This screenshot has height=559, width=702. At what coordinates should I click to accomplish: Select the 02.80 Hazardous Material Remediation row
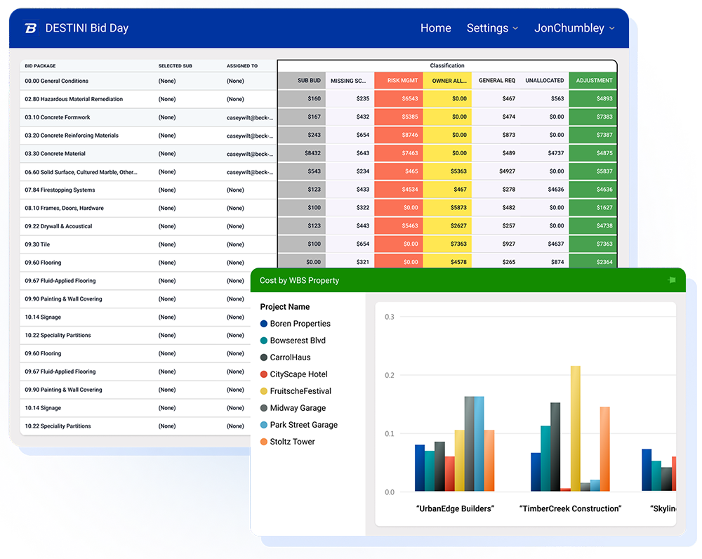pyautogui.click(x=148, y=99)
